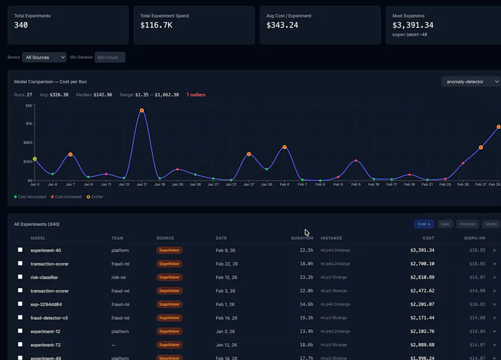Tick the checkbox for the Feb 22 transaction-scorer row

point(20,263)
